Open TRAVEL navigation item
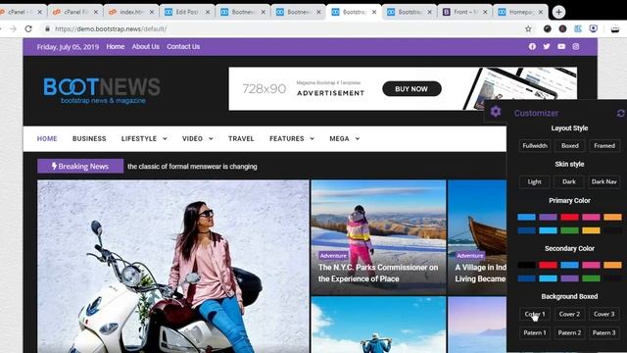 [x=241, y=138]
